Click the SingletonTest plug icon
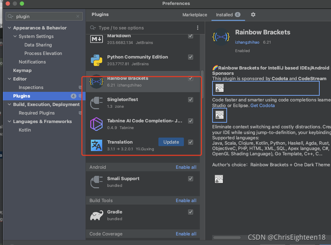331x245 pixels. (x=97, y=103)
